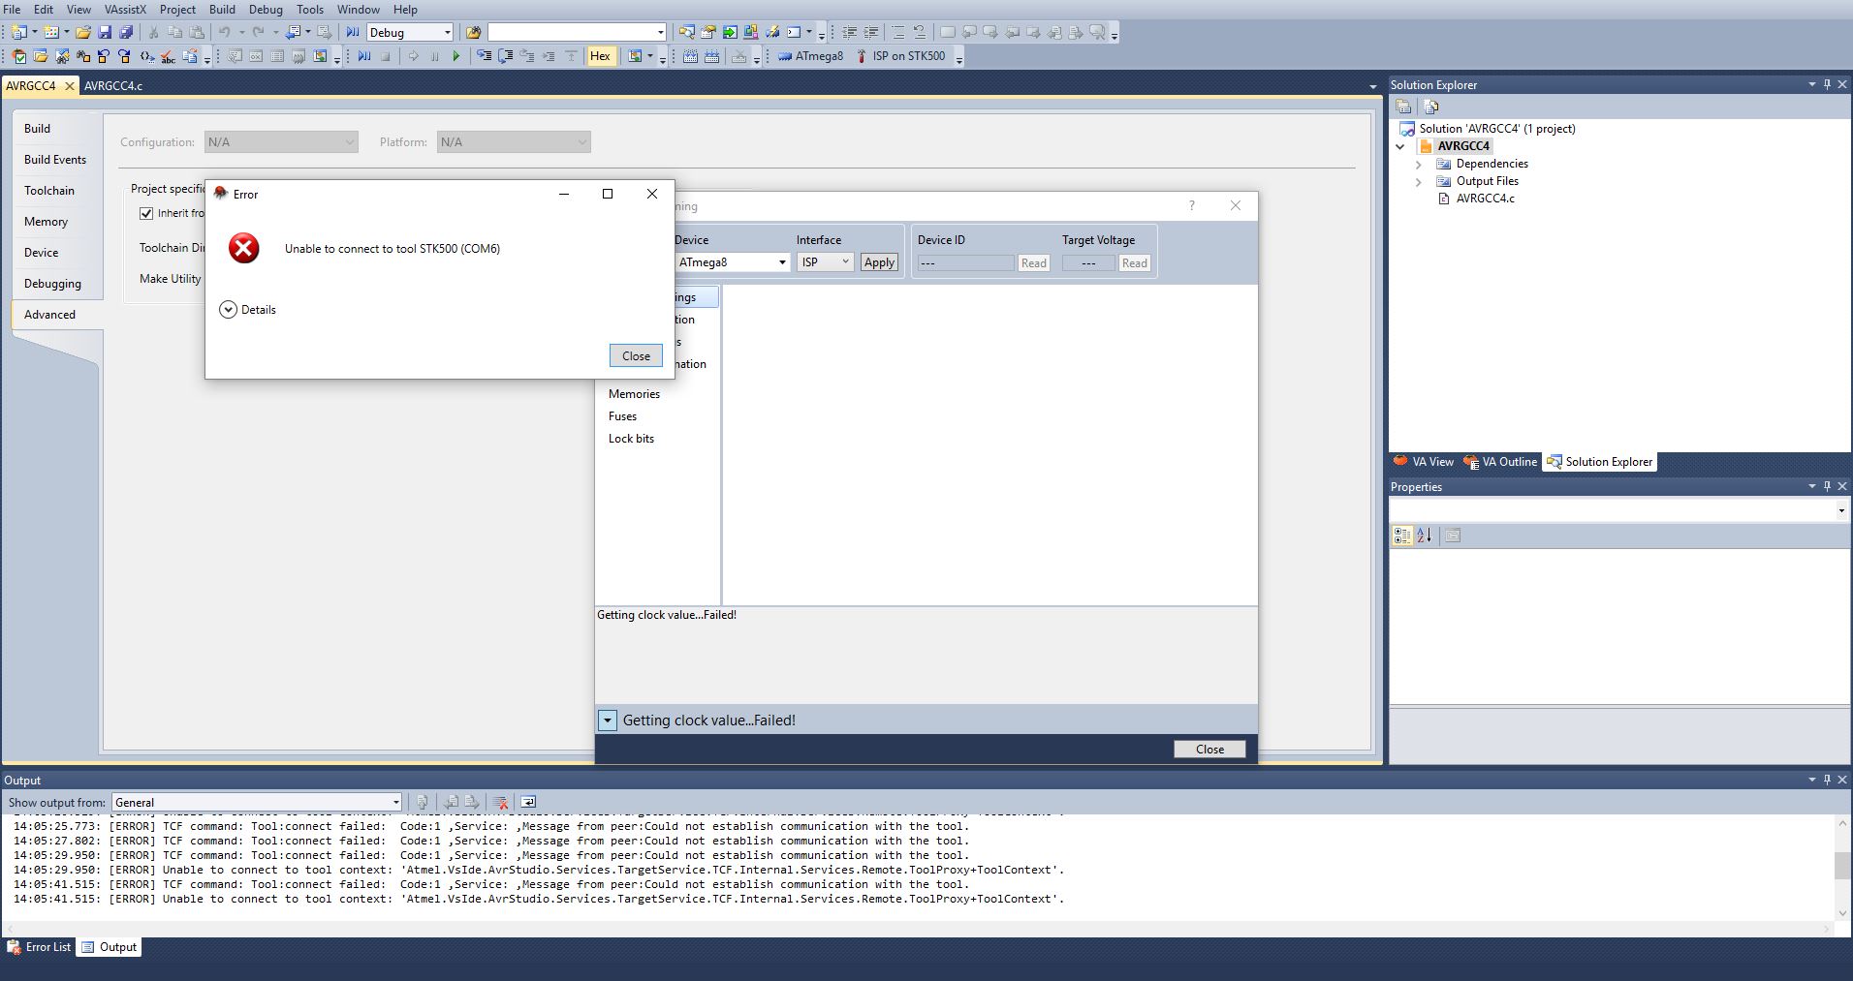1853x981 pixels.
Task: Open the ISP on STK500 tool button
Action: pos(900,56)
